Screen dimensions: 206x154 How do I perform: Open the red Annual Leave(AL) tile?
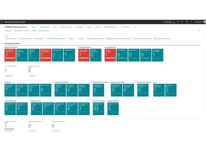pyautogui.click(x=110, y=55)
